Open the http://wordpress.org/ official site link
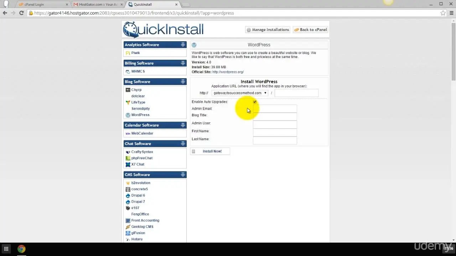The height and width of the screenshot is (256, 456). (228, 72)
